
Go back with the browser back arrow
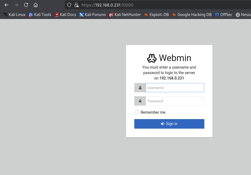(x=7, y=5)
